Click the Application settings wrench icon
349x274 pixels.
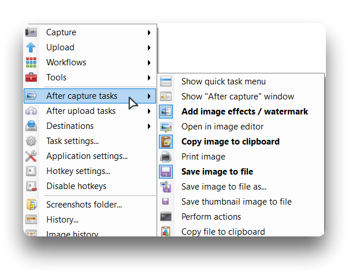click(x=32, y=156)
